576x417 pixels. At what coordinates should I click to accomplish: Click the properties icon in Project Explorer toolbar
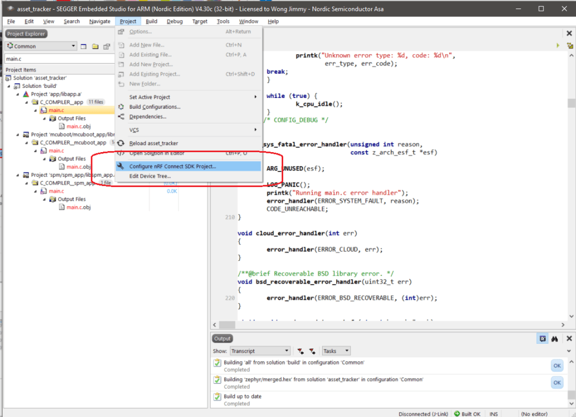point(106,46)
